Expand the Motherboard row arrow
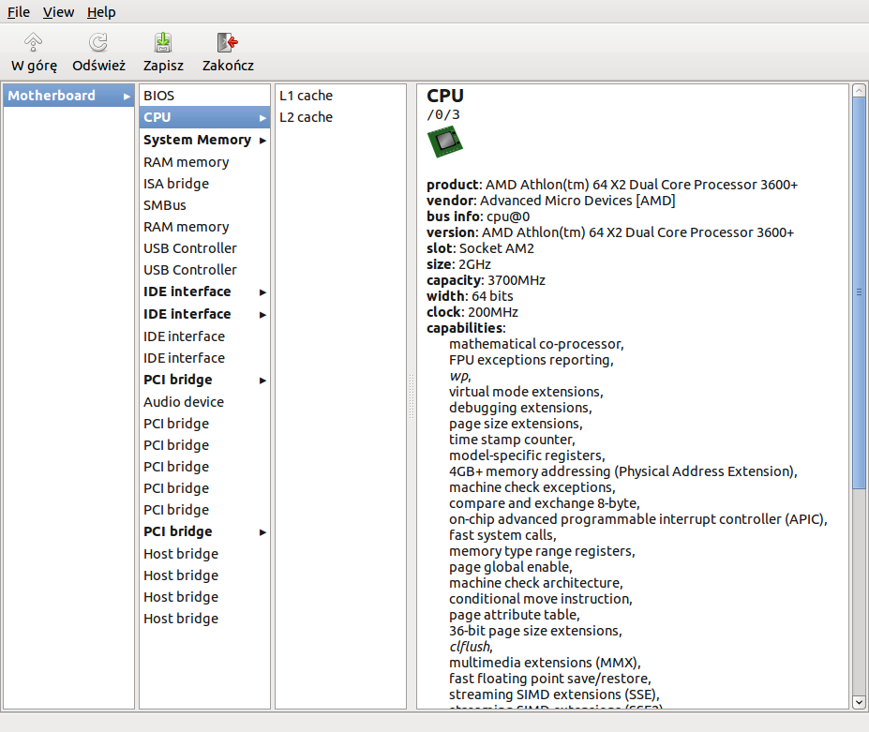The width and height of the screenshot is (869, 732). coord(127,97)
